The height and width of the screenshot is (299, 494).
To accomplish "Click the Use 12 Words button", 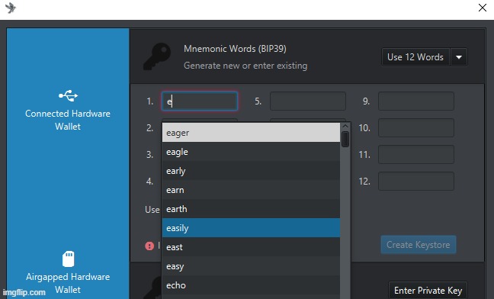I will click(415, 57).
